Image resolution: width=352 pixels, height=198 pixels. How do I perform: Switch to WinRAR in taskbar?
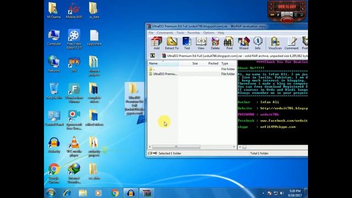[x=147, y=193]
